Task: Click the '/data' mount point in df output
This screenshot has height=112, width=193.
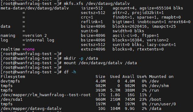Action: click(155, 108)
